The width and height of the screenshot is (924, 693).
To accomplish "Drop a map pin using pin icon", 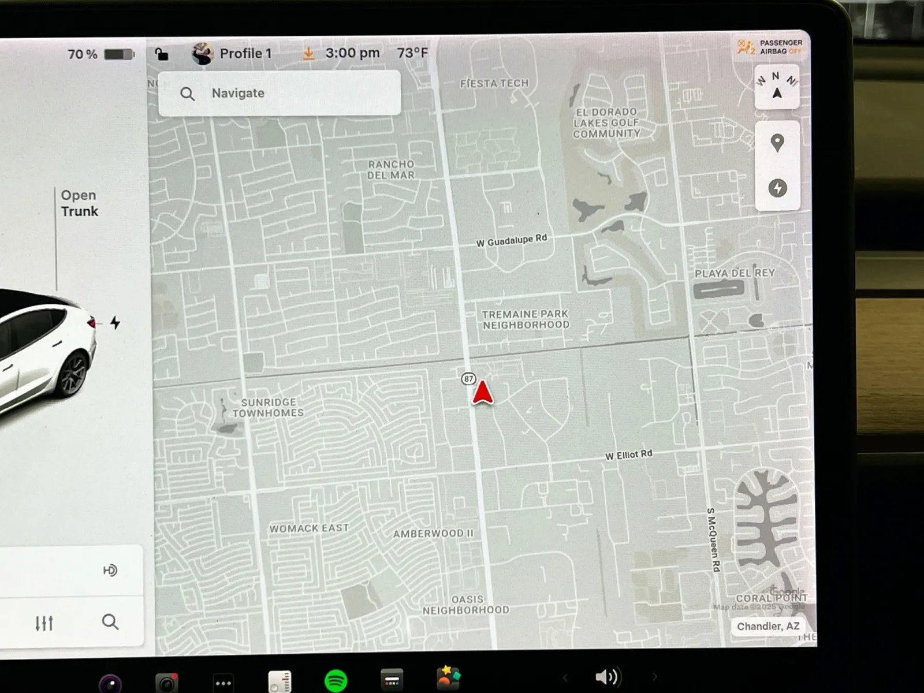I will click(777, 143).
